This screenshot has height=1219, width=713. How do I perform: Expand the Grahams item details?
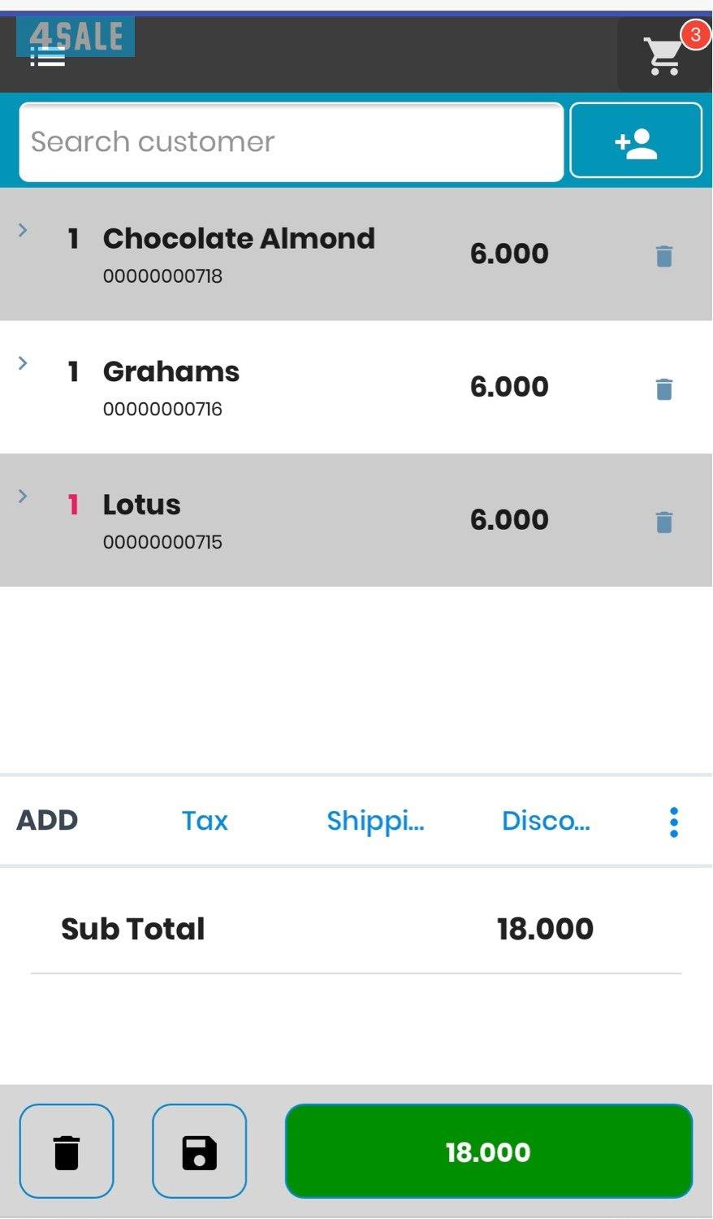(x=23, y=363)
